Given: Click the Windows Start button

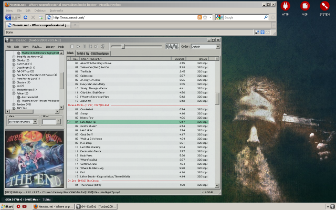Looking at the screenshot, I should click(x=7, y=206).
